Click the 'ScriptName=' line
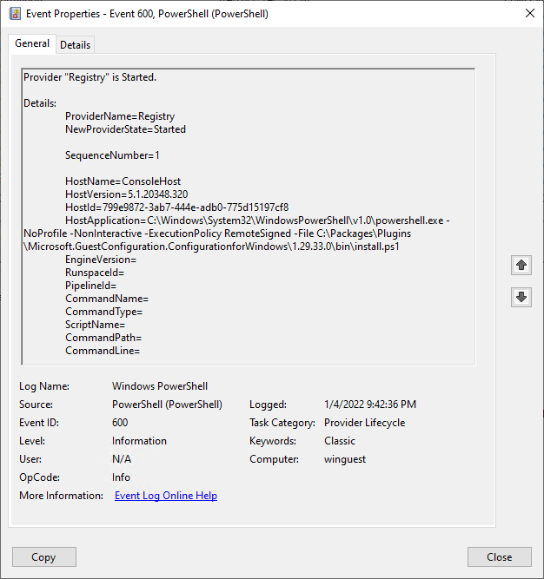 click(95, 325)
